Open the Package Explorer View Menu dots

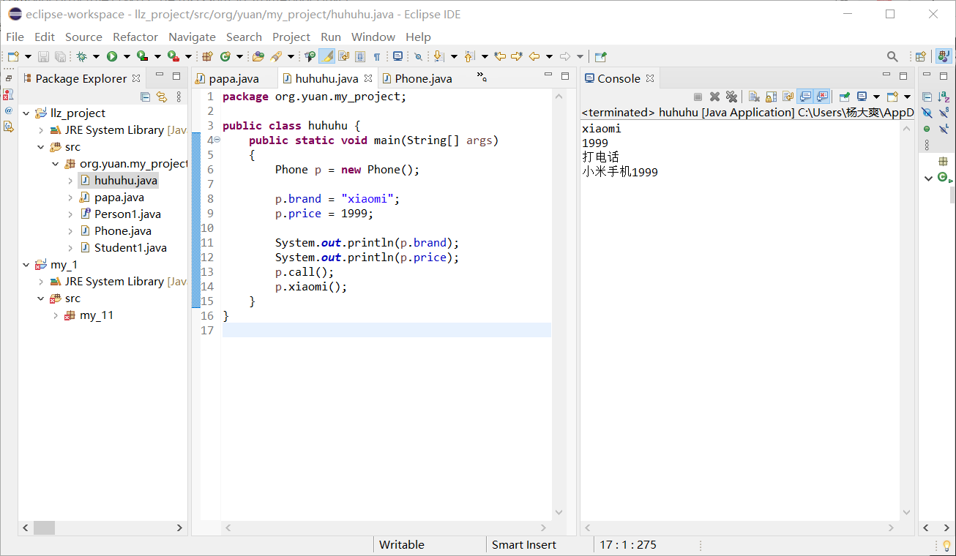tap(179, 97)
